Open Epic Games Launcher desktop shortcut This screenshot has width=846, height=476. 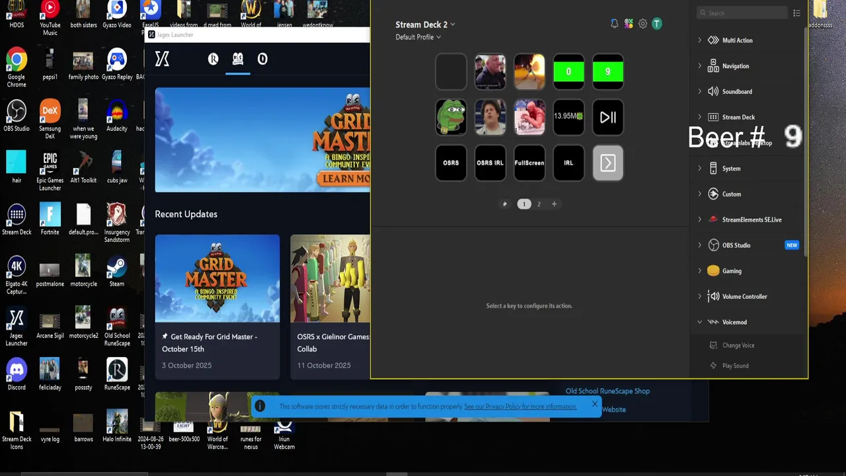click(x=50, y=172)
